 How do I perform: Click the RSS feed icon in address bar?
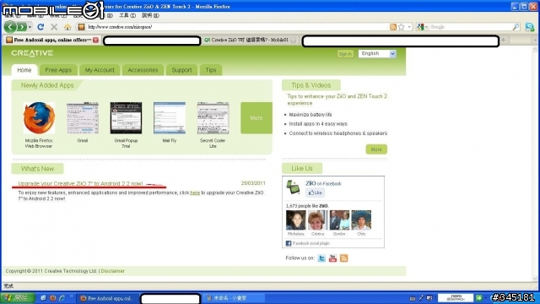pyautogui.click(x=393, y=27)
